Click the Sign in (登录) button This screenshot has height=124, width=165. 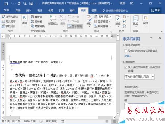(x=122, y=3)
